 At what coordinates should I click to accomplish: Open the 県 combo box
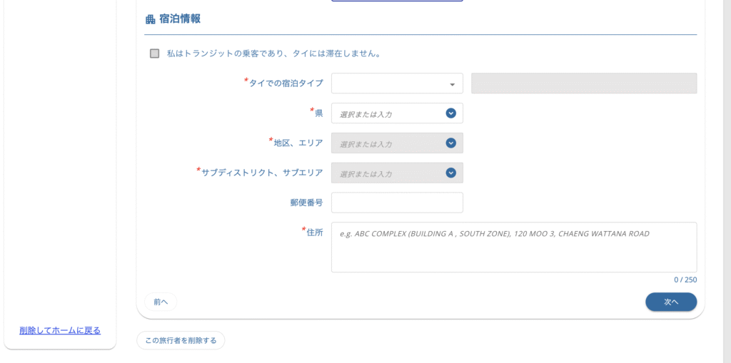(x=397, y=113)
